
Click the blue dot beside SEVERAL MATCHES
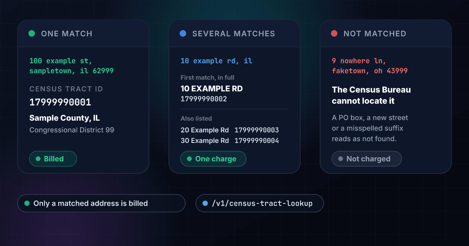coord(183,34)
